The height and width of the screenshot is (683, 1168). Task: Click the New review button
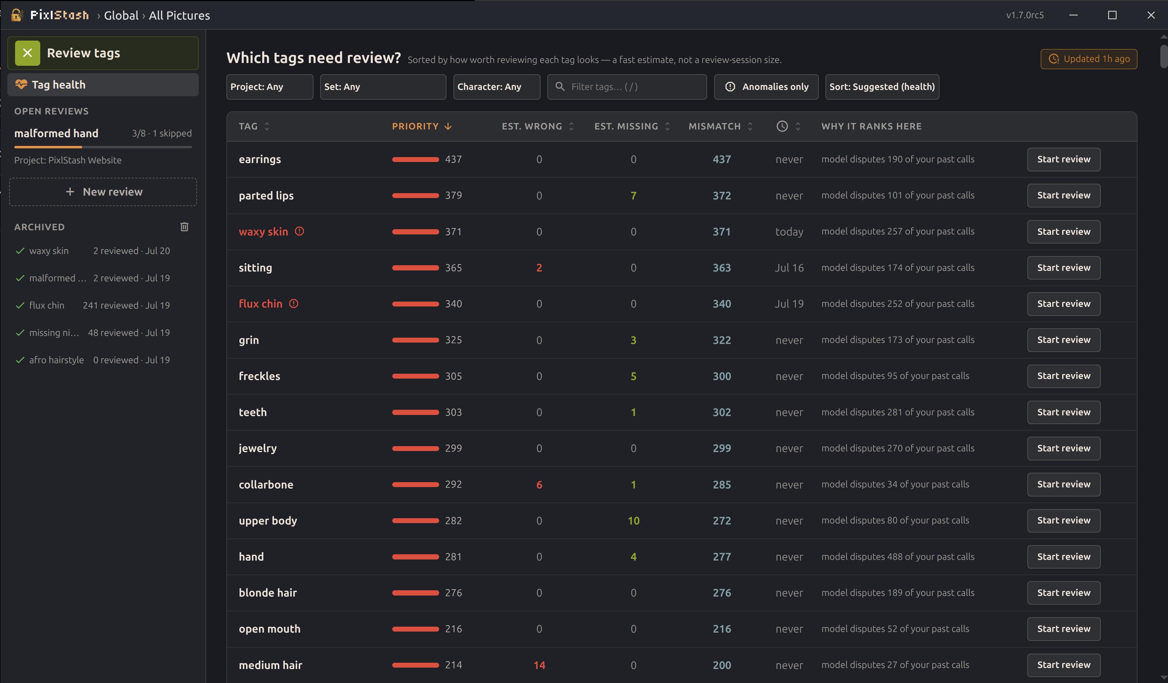(x=103, y=192)
